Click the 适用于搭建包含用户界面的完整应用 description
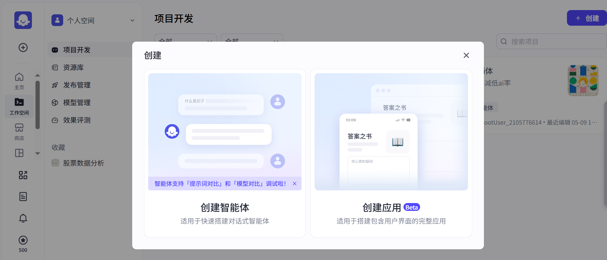607x260 pixels. [391, 221]
